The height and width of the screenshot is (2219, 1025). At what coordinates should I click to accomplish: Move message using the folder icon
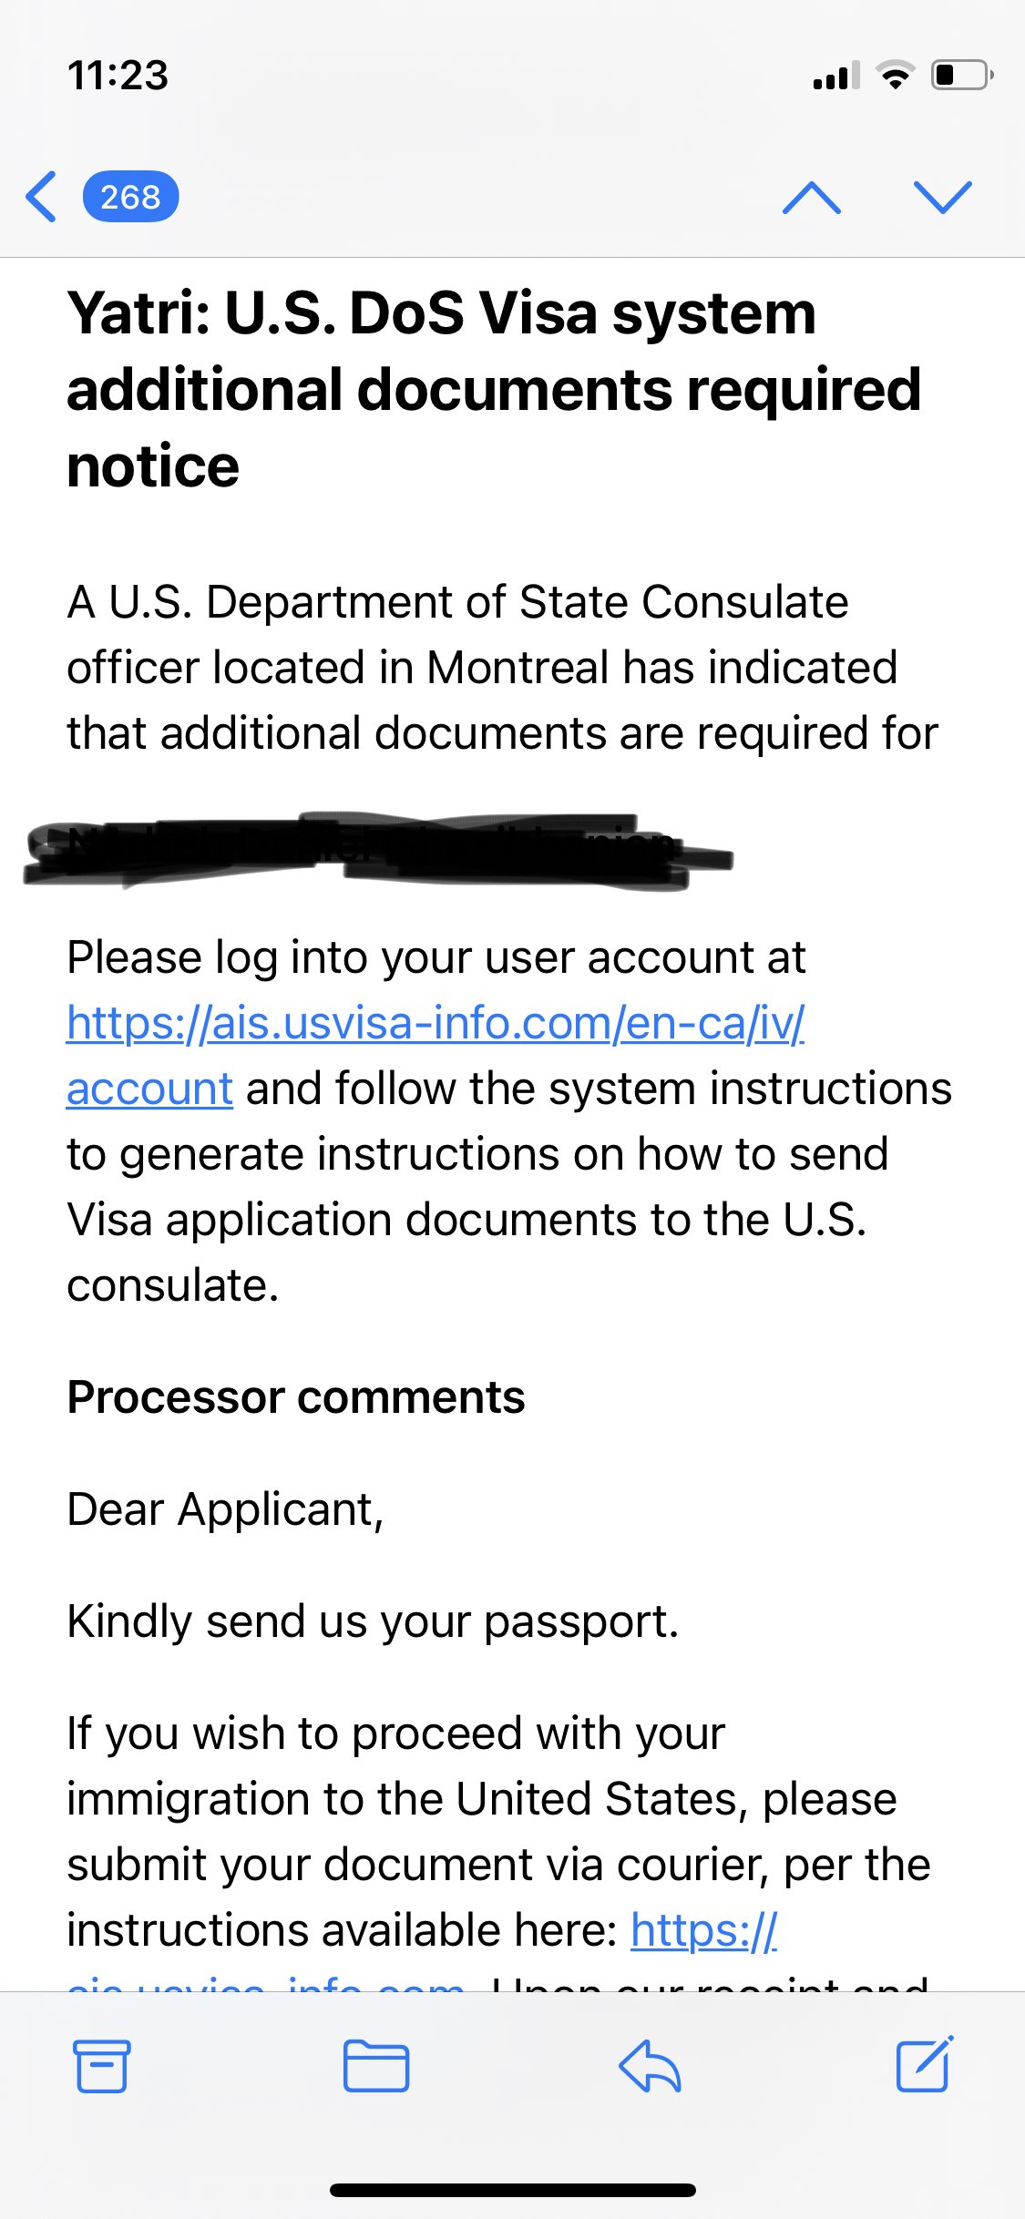[x=375, y=2066]
